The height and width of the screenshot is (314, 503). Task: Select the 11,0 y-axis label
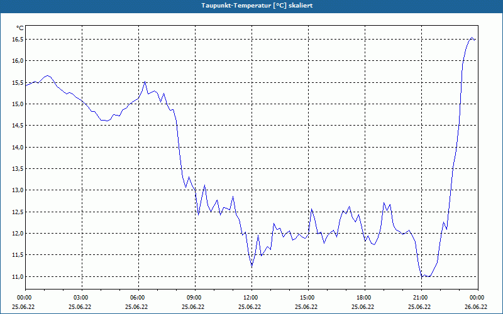pos(18,276)
